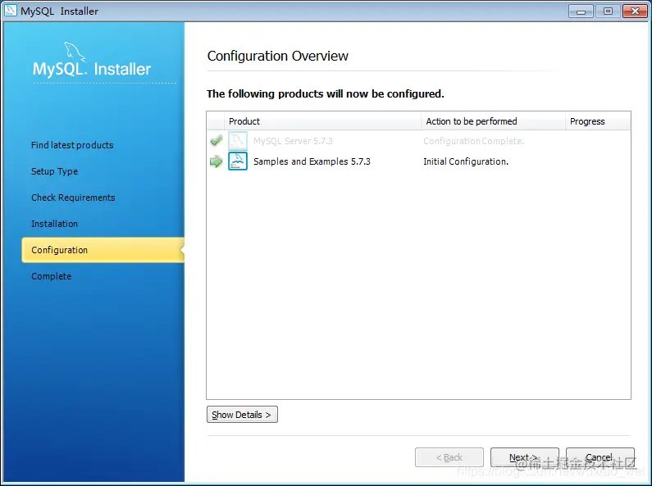Click the MySQL dolphin logo in the sidebar
This screenshot has width=652, height=486.
[x=75, y=52]
